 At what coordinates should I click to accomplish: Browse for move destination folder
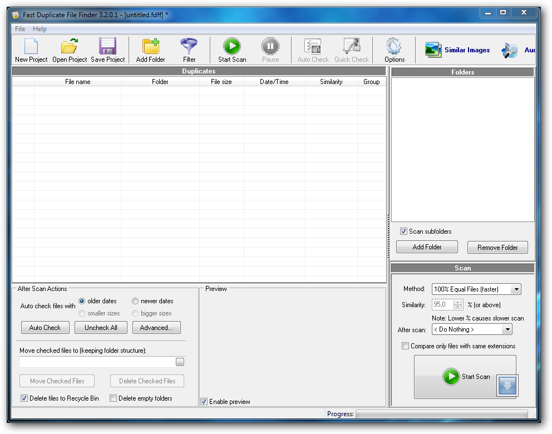(x=180, y=362)
